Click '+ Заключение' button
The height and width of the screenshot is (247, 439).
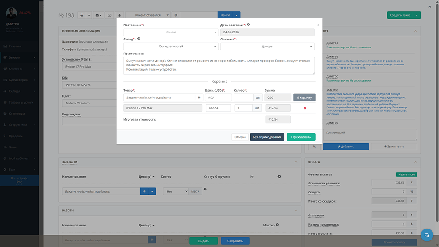click(x=394, y=147)
